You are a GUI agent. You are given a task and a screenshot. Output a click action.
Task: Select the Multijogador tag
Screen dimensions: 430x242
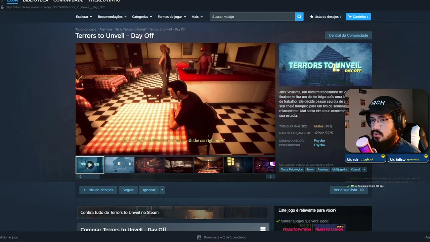coord(340,169)
